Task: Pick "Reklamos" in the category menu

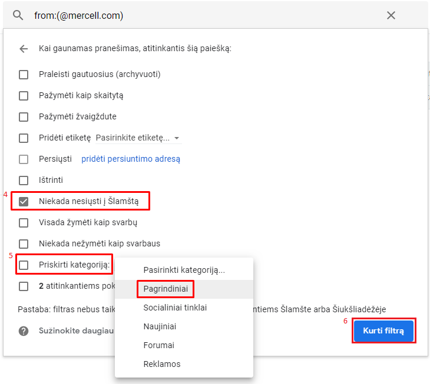Action: pyautogui.click(x=162, y=364)
